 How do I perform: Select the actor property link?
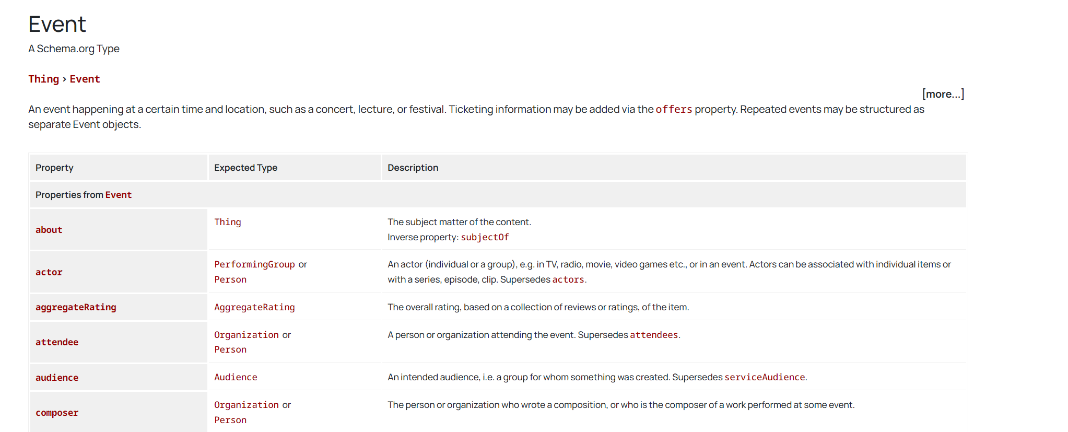pyautogui.click(x=49, y=272)
